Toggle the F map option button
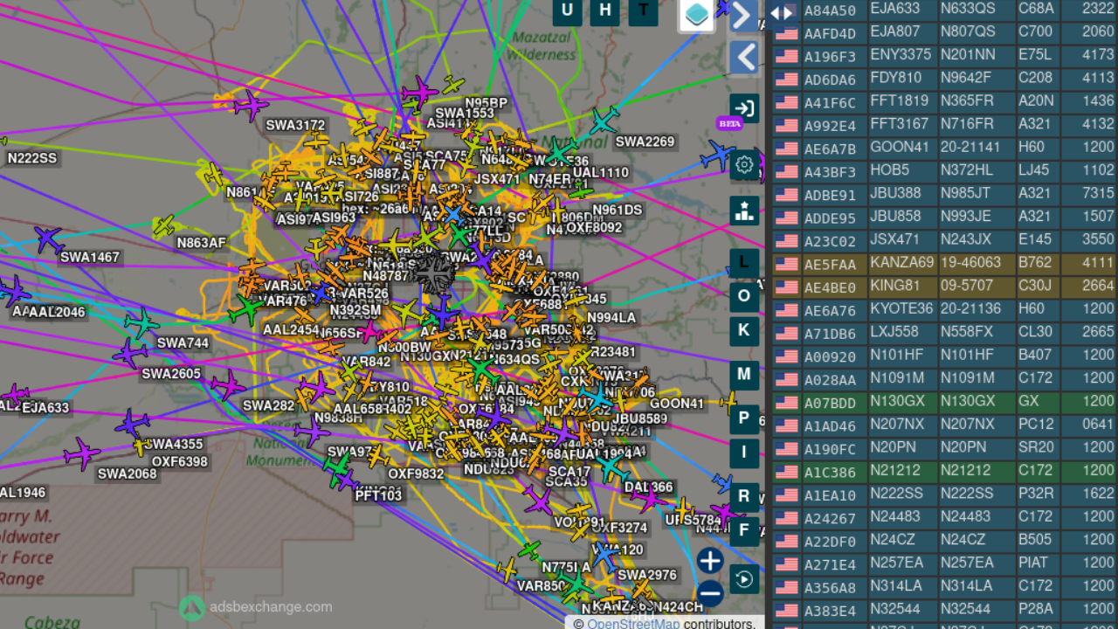The height and width of the screenshot is (629, 1118). (x=744, y=530)
